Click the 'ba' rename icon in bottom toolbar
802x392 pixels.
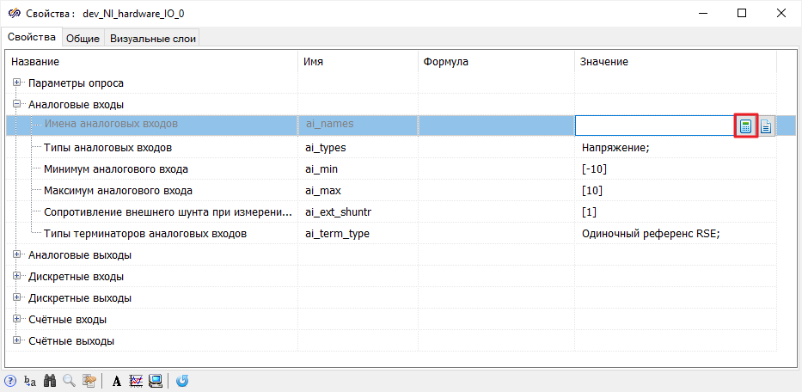point(30,381)
